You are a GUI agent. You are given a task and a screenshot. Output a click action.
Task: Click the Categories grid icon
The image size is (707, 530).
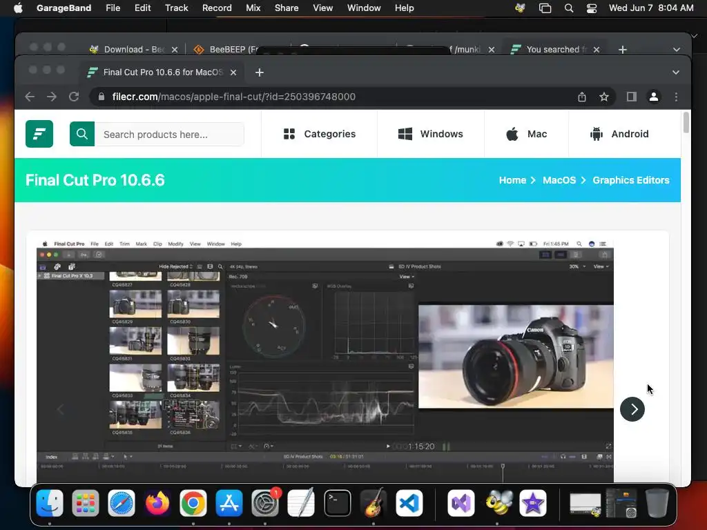pos(289,134)
